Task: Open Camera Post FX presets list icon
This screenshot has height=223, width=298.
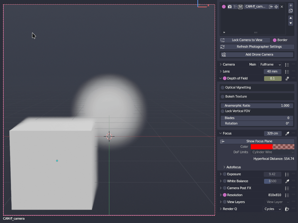Action: click(287, 188)
